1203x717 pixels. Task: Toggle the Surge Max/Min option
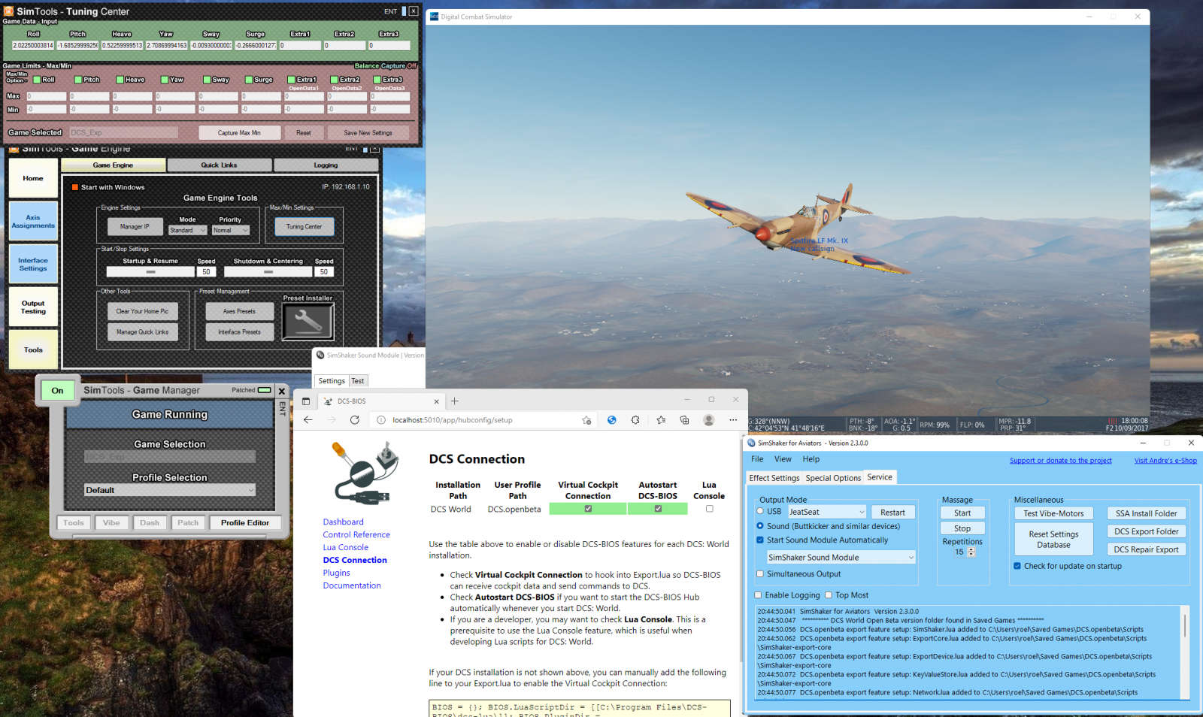click(x=249, y=80)
